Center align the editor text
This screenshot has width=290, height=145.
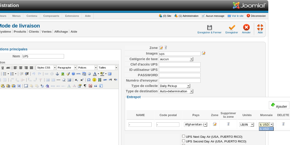[21, 68]
